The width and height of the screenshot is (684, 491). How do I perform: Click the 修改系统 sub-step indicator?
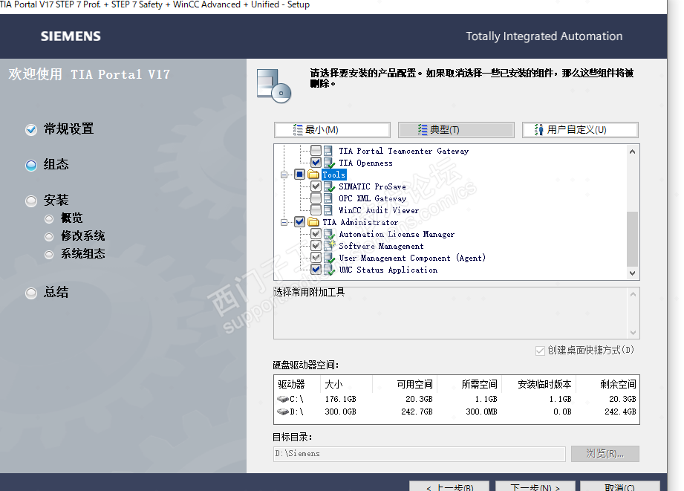(x=49, y=236)
